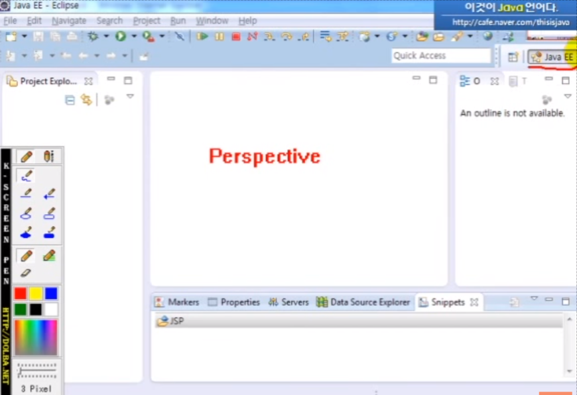The height and width of the screenshot is (395, 577).
Task: Select the rectangle outline pen tool
Action: 49,213
